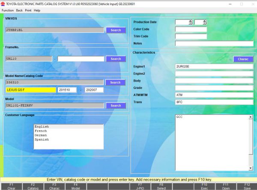Image resolution: width=257 pixels, height=190 pixels.
Task: Click the URL10 frame prefix field
Action: (29, 59)
